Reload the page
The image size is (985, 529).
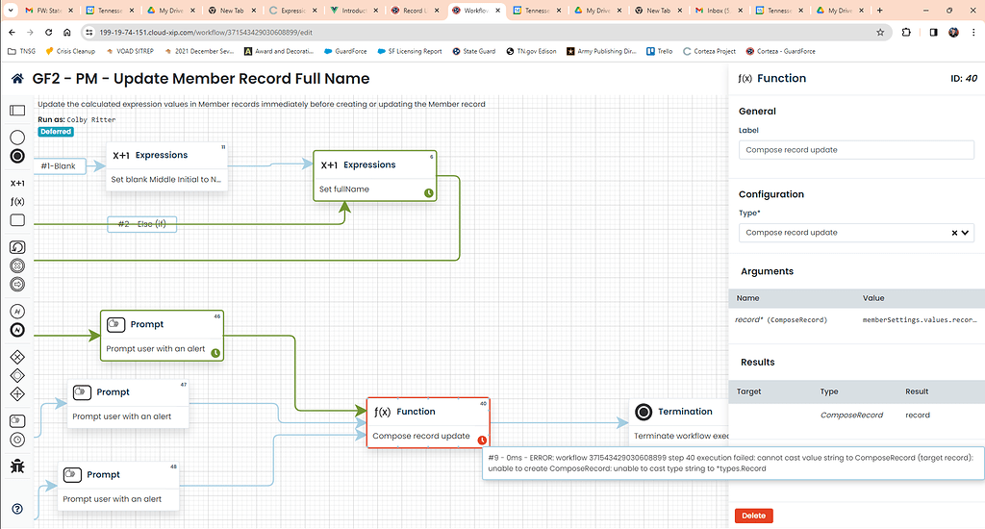[48, 32]
